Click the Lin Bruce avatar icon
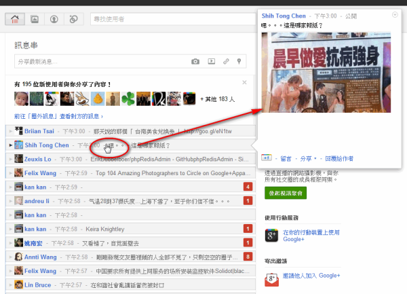Screen dimensions: 407x294 (18, 285)
